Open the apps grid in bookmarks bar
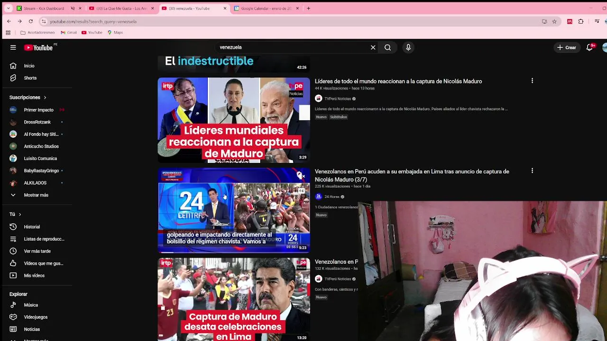 pyautogui.click(x=8, y=33)
